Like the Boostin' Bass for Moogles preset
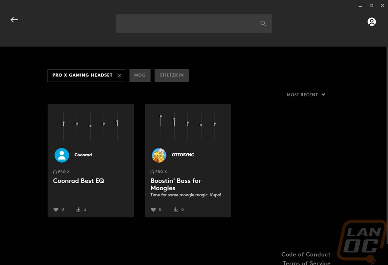Viewport: 388px width, 265px height. [x=153, y=210]
